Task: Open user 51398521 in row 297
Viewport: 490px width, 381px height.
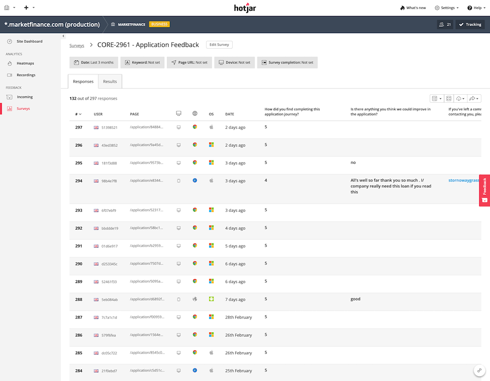Action: coord(109,127)
